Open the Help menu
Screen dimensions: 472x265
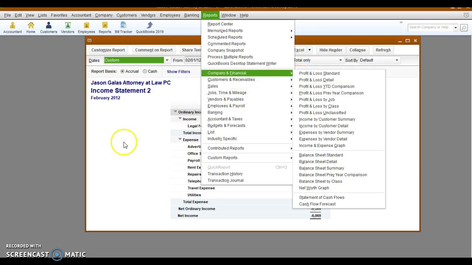point(244,15)
